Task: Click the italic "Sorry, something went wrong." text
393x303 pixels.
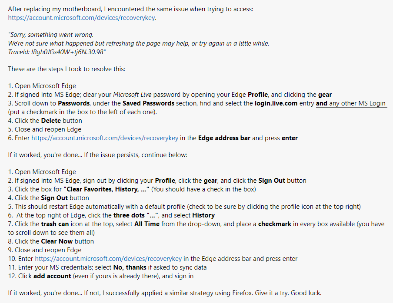Action: (50, 35)
